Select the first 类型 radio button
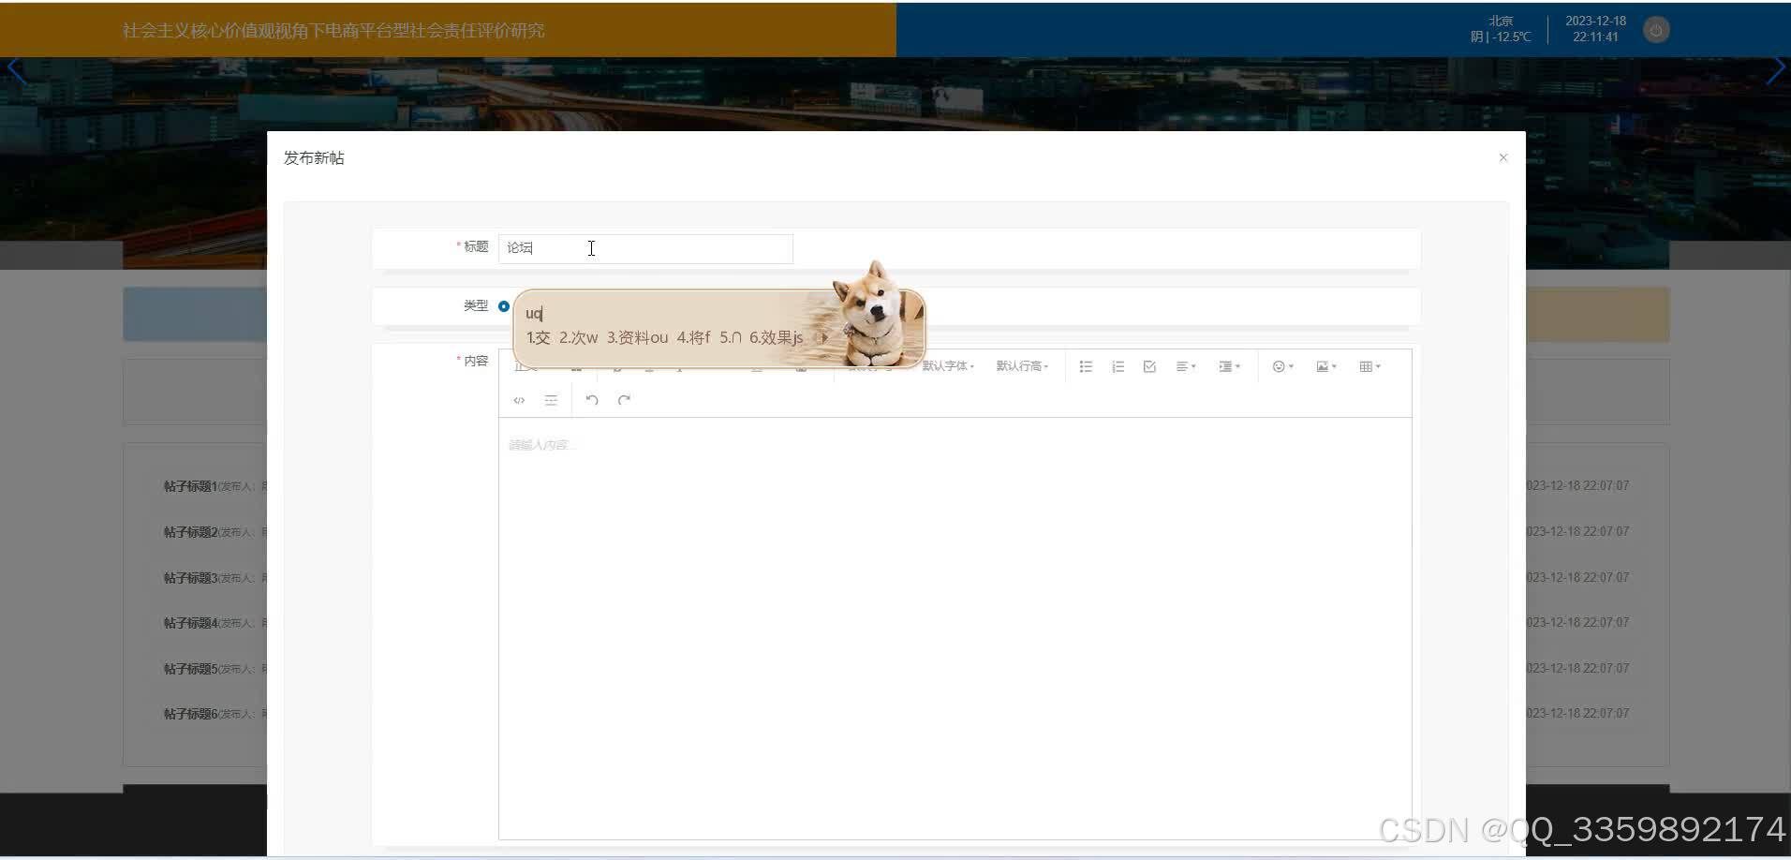 504,306
